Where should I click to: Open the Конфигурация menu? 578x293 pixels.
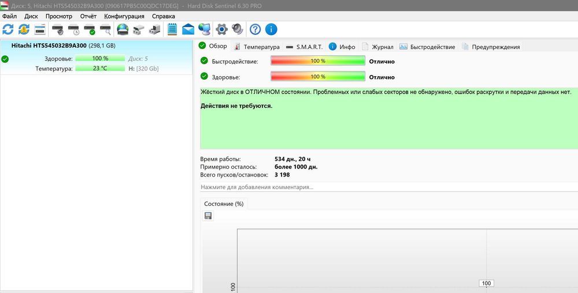(124, 16)
